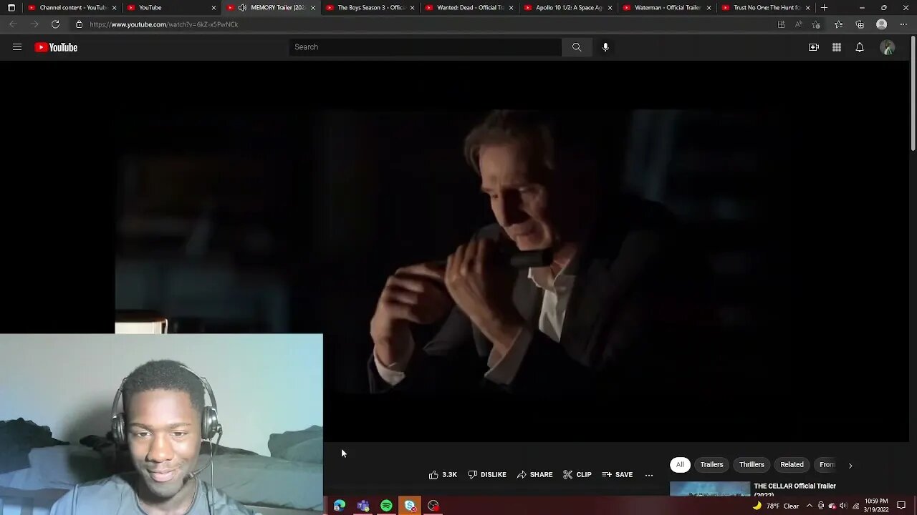Open the YouTube apps grid
Image resolution: width=917 pixels, height=515 pixels.
pyautogui.click(x=837, y=47)
